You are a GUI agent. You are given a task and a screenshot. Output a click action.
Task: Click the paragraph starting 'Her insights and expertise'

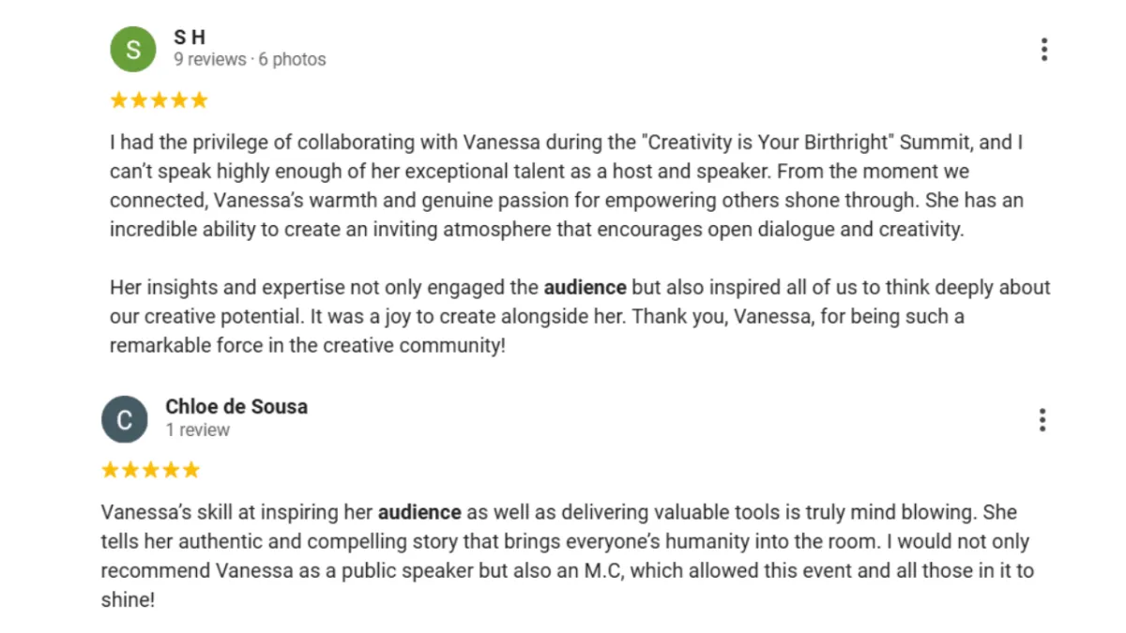coord(580,316)
